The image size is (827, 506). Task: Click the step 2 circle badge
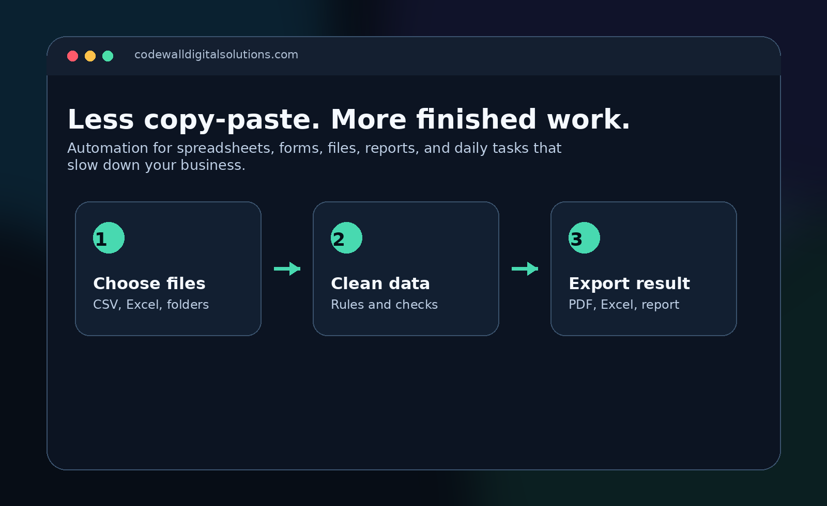coord(346,238)
